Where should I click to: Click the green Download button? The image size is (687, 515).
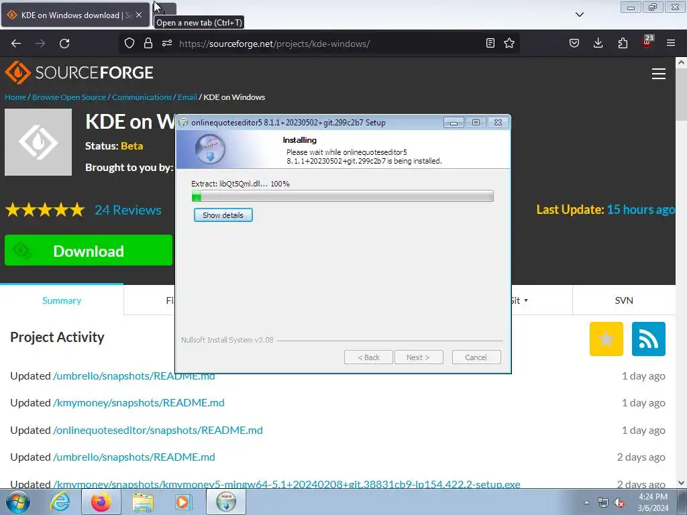(x=89, y=251)
